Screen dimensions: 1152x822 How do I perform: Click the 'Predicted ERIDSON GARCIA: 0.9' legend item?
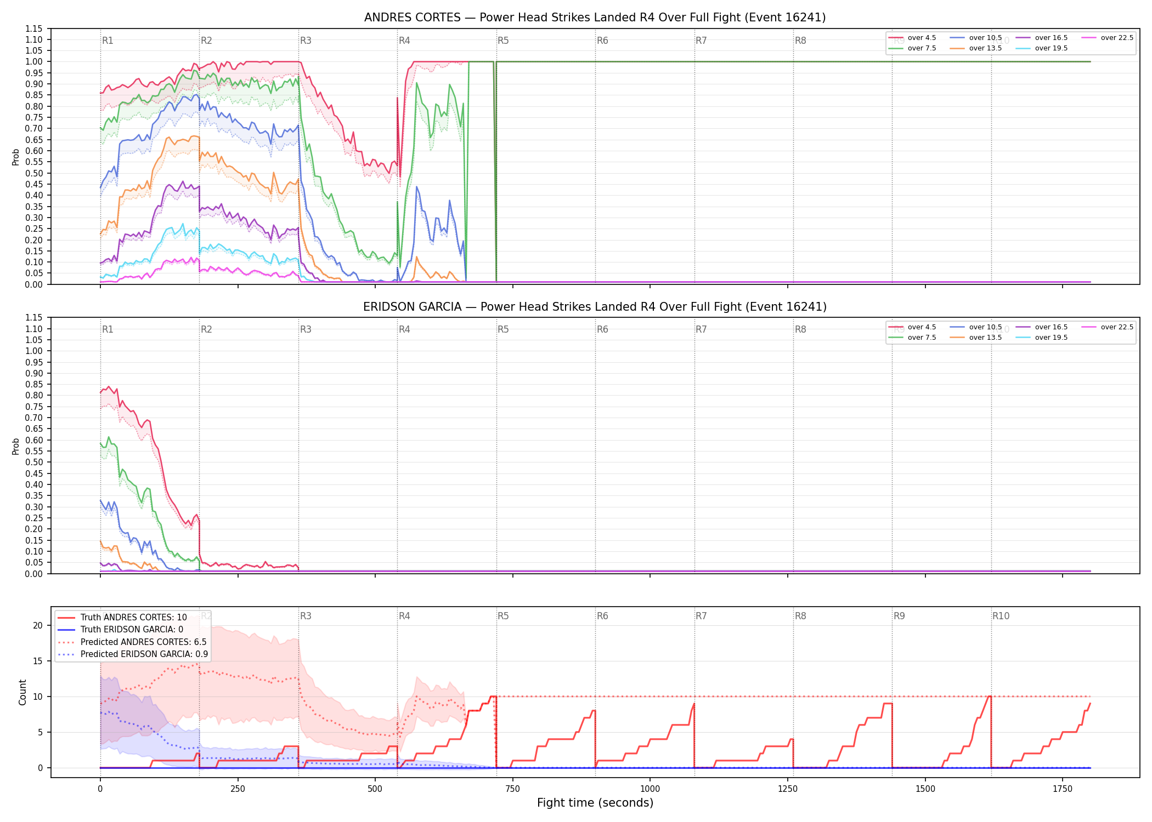point(133,654)
